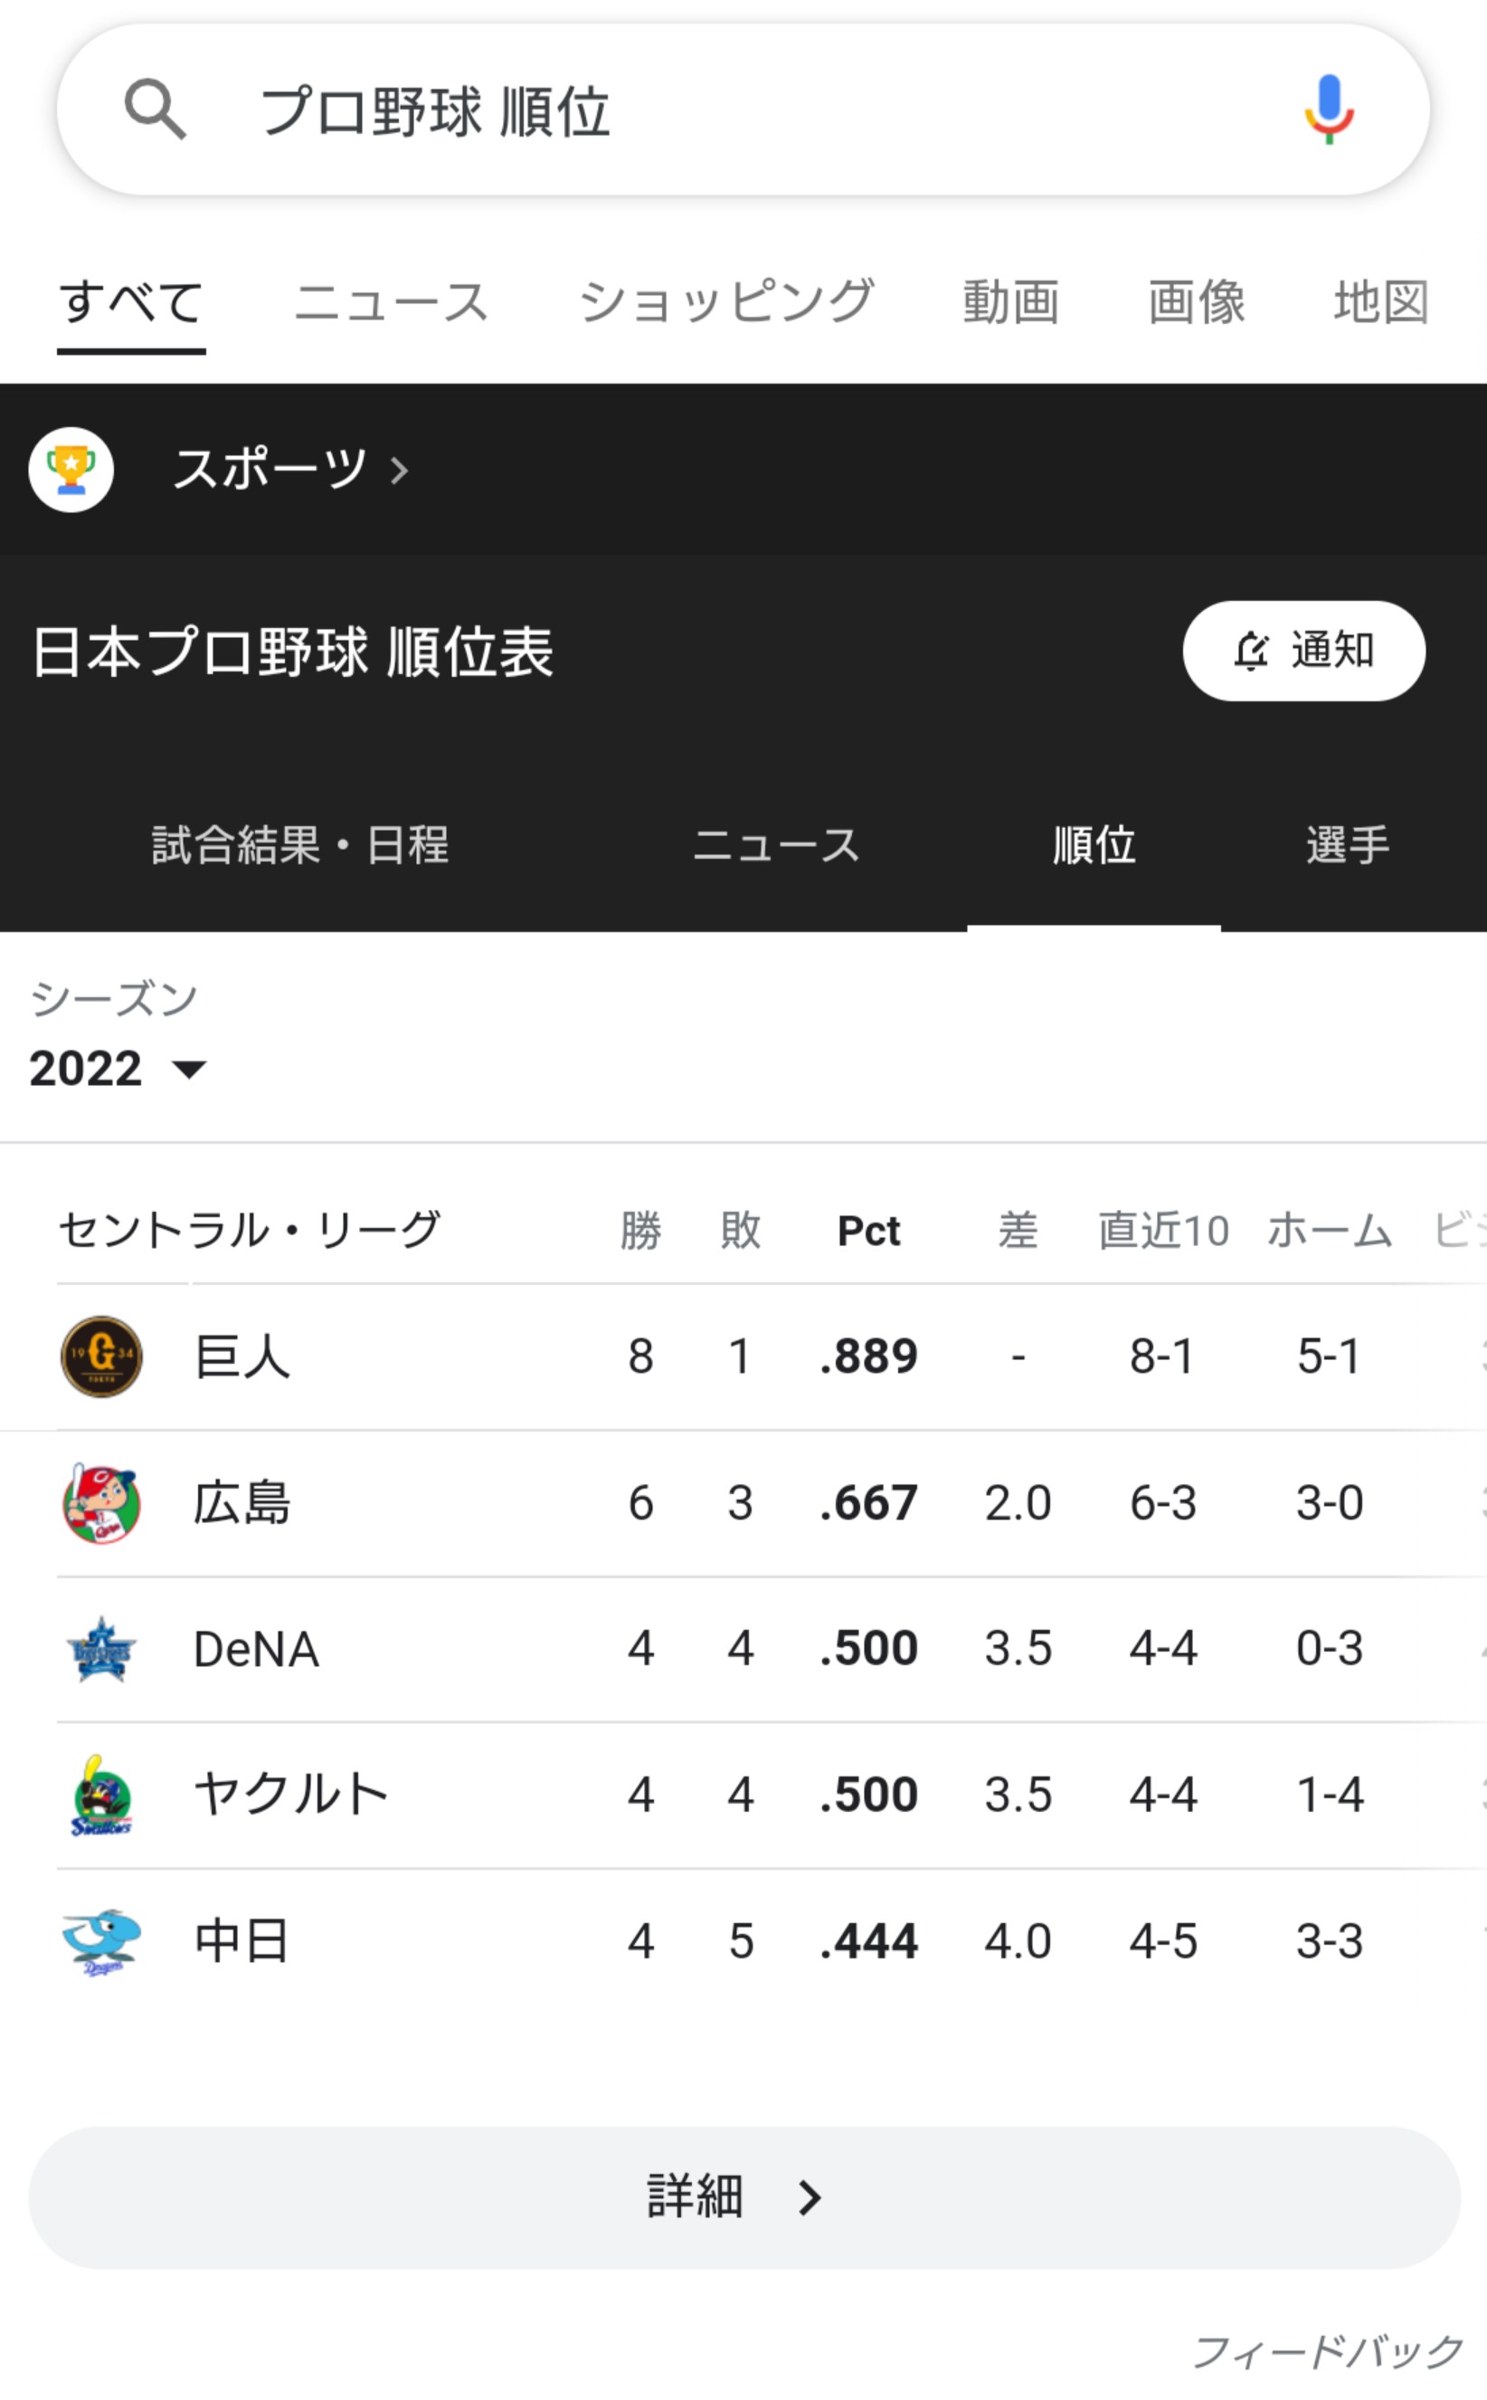Click the 広島 team name link
1487x2400 pixels.
pos(242,1502)
